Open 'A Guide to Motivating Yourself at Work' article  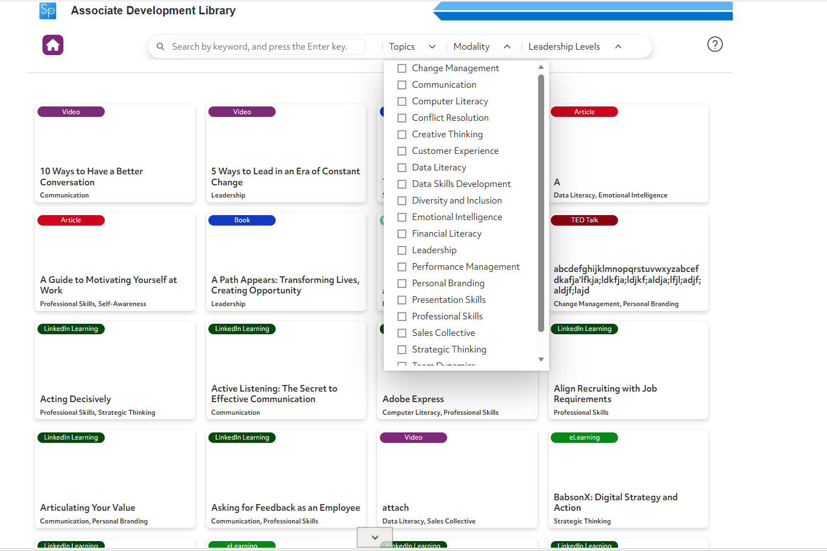(115, 262)
